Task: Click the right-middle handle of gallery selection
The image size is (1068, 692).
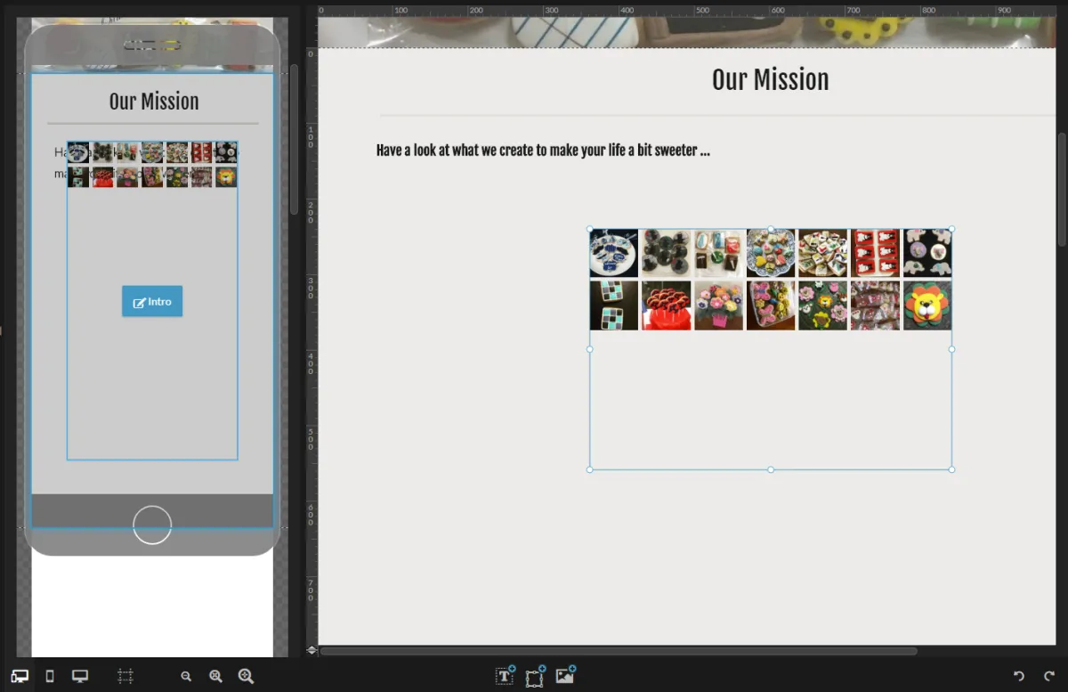Action: [x=951, y=349]
